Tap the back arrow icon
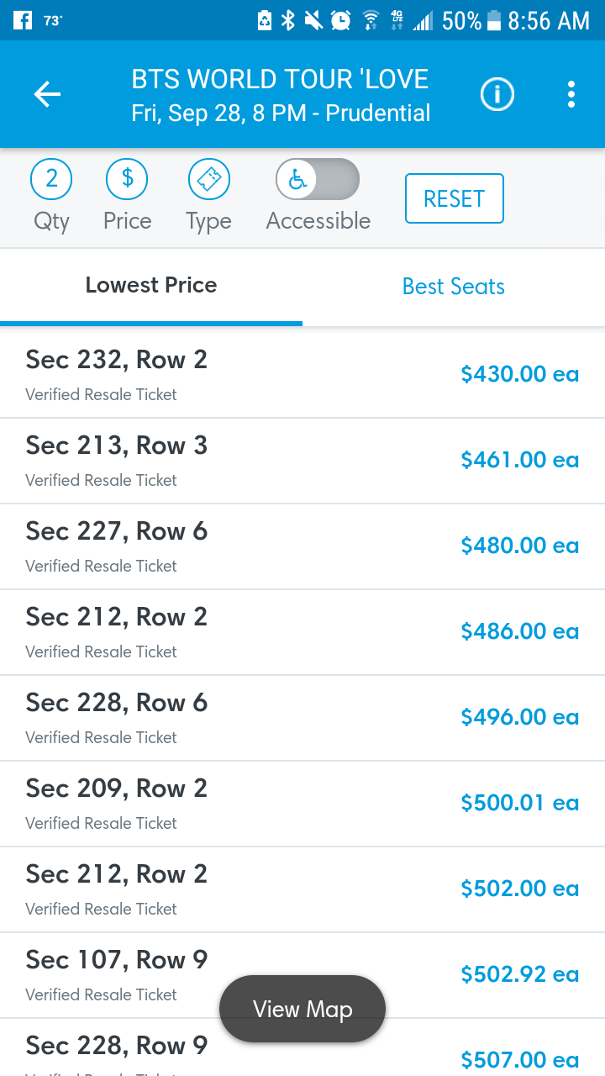605x1076 pixels. pyautogui.click(x=47, y=95)
